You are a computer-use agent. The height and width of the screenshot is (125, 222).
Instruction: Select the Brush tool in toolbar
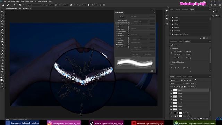click(x=2, y=36)
